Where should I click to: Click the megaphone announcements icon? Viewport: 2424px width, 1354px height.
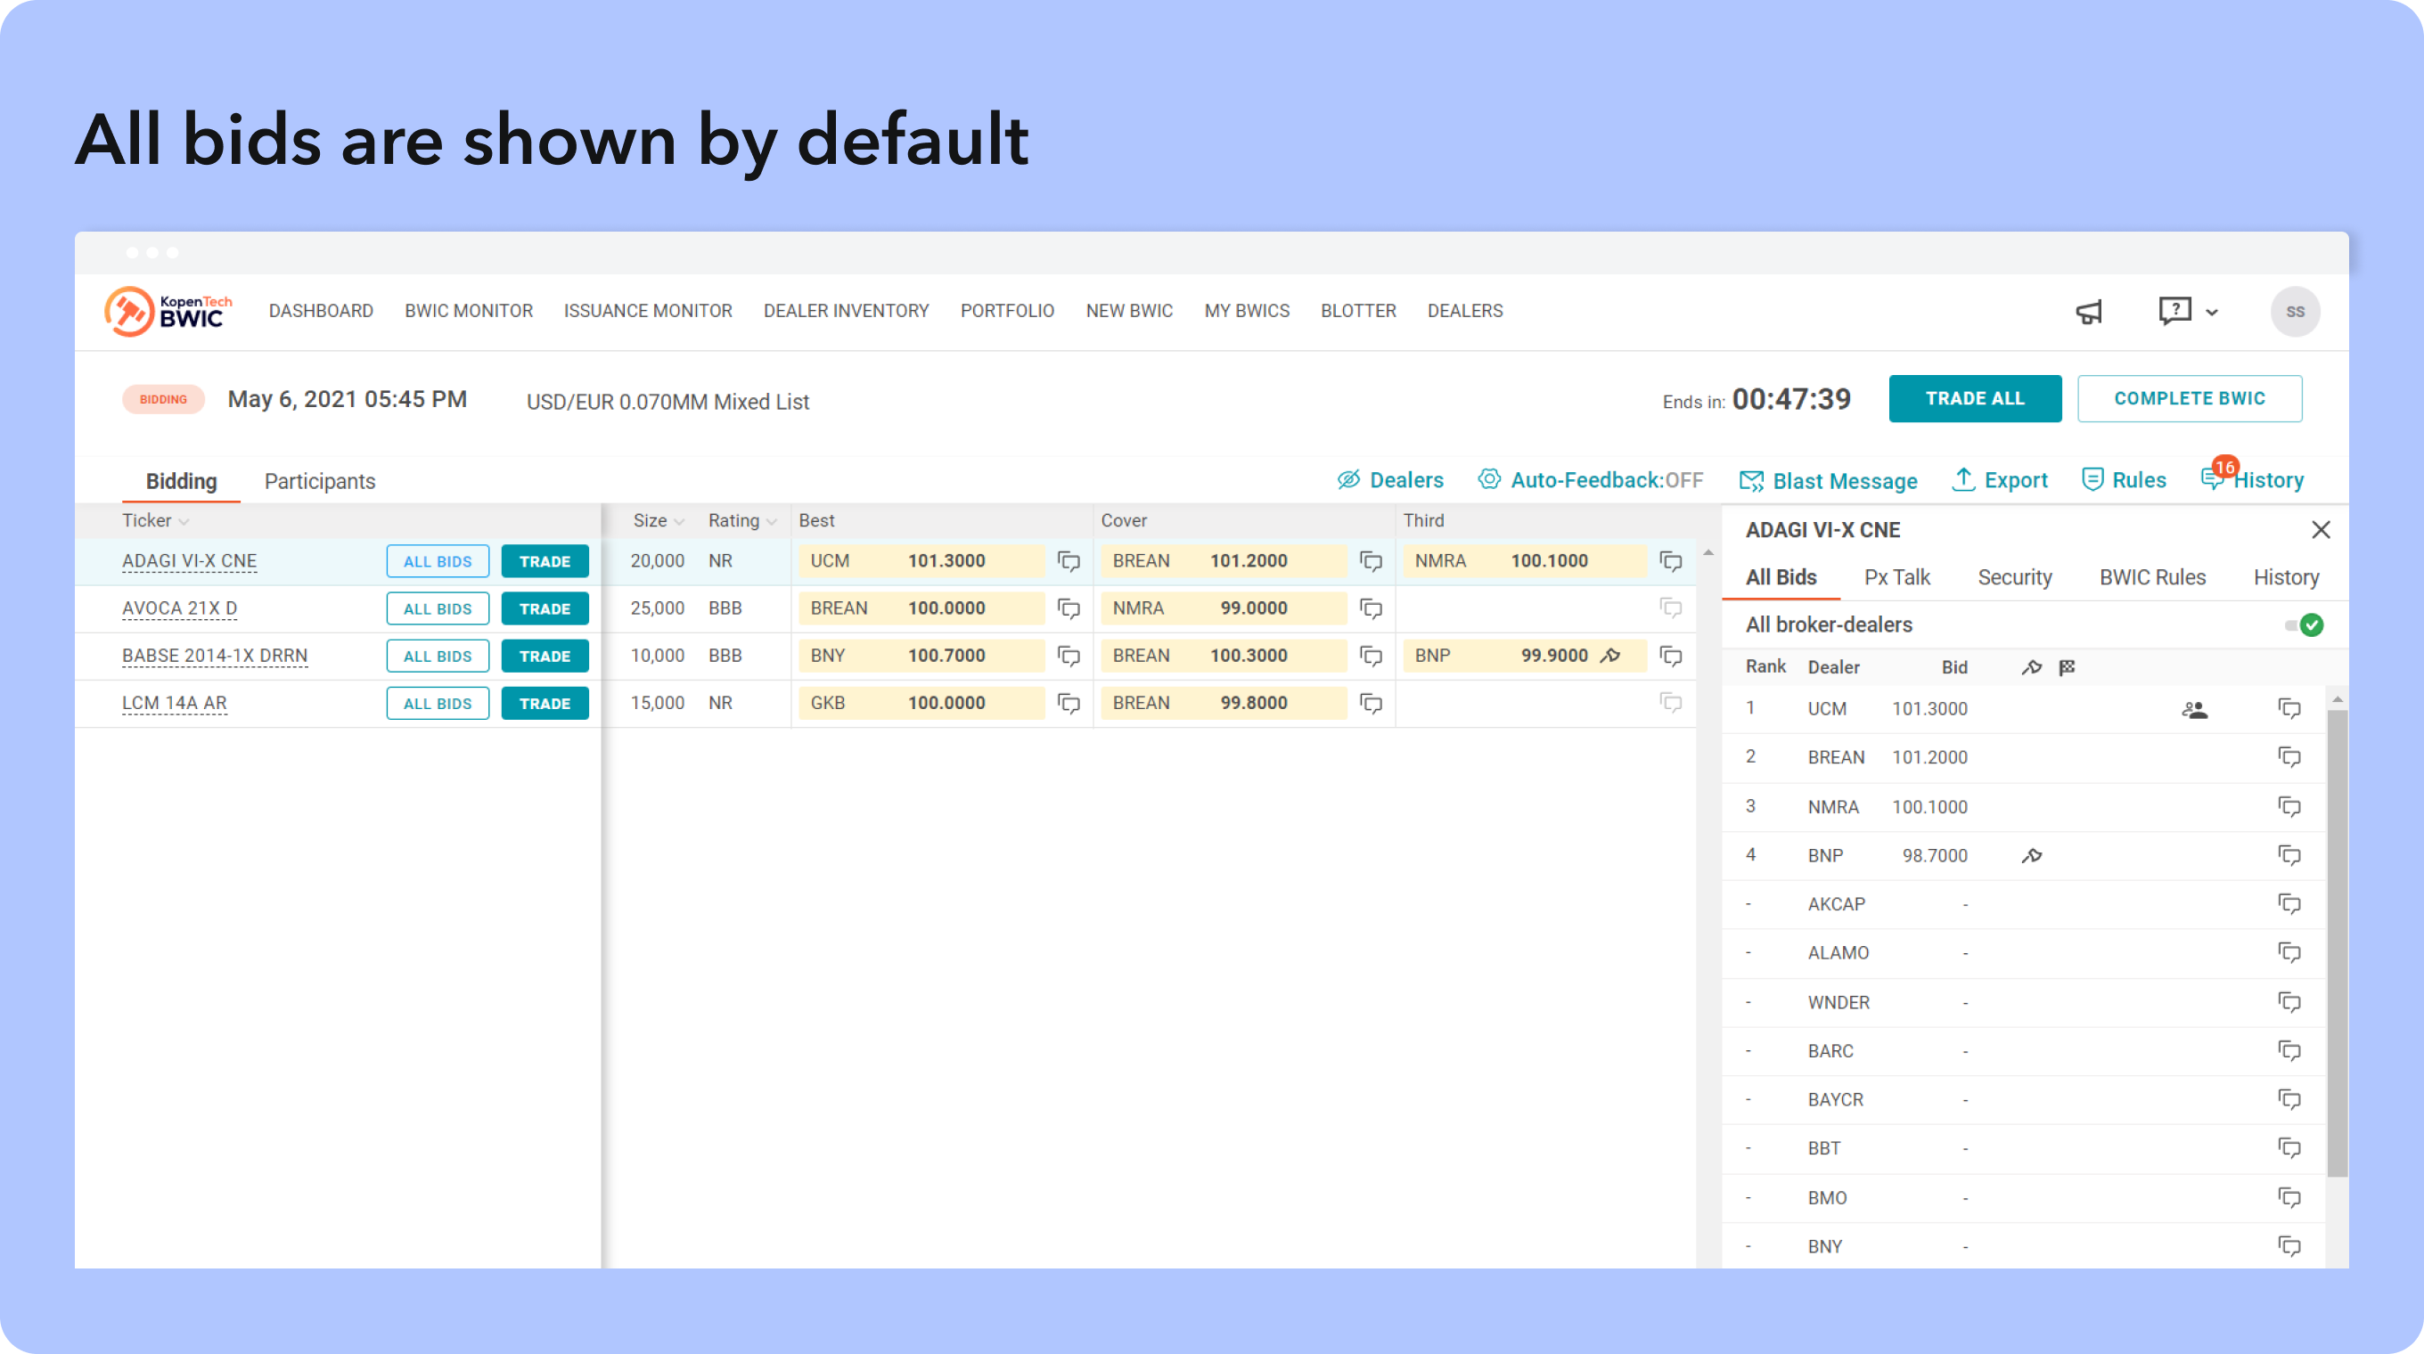[2088, 312]
